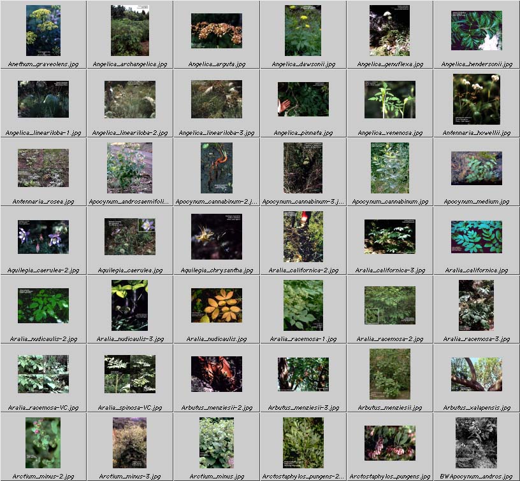Screen dimensions: 520x481
Task: Select the Arctium_minus-2.jpg thumbnail
Action: click(x=43, y=443)
